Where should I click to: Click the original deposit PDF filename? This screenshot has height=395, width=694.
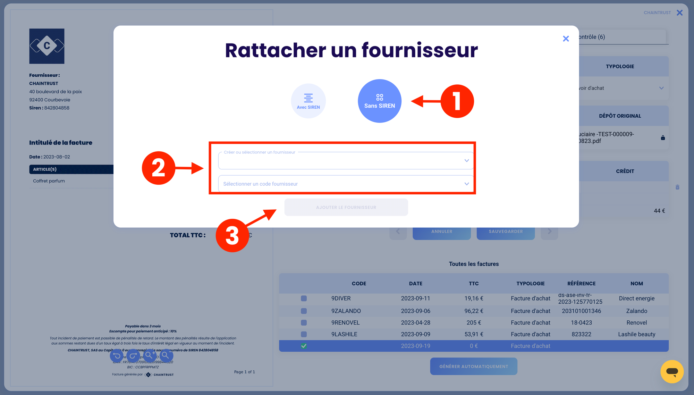click(606, 137)
